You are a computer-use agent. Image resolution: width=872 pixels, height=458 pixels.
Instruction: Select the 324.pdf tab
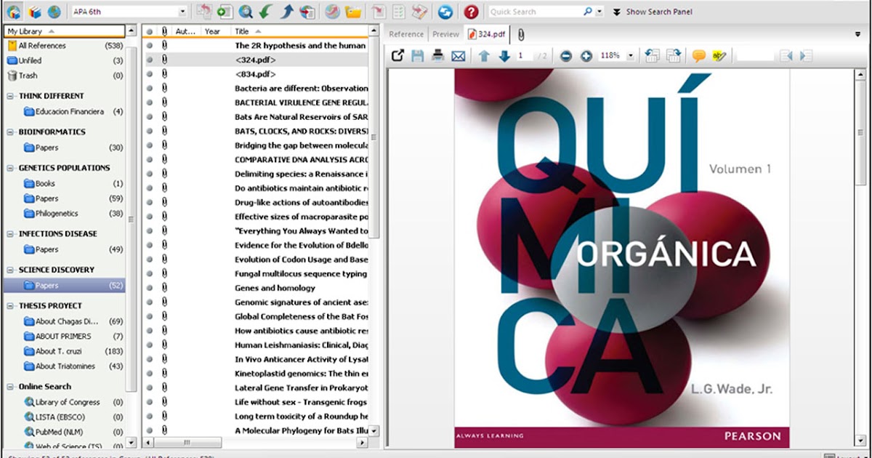pyautogui.click(x=488, y=34)
